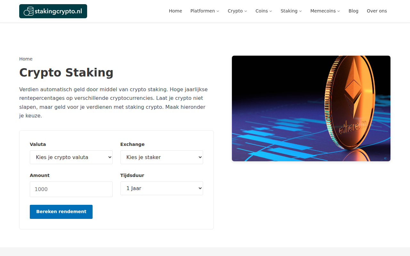Open the Crypto menu
The width and height of the screenshot is (410, 256).
coord(235,11)
